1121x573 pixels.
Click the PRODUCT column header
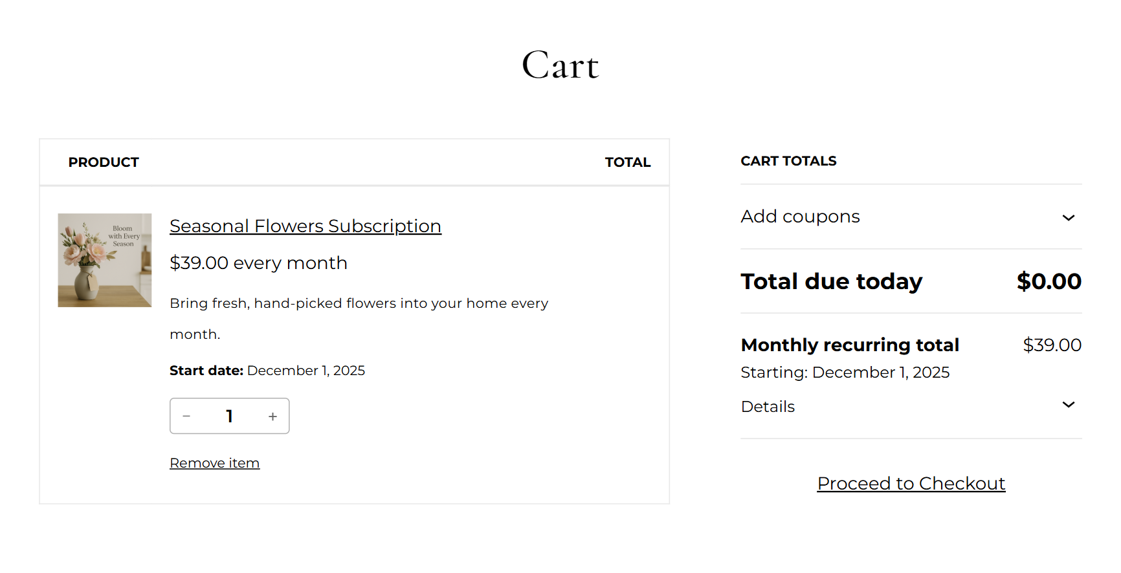[x=104, y=162]
